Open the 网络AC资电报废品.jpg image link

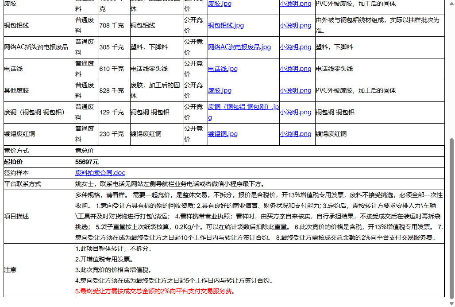[x=239, y=47]
